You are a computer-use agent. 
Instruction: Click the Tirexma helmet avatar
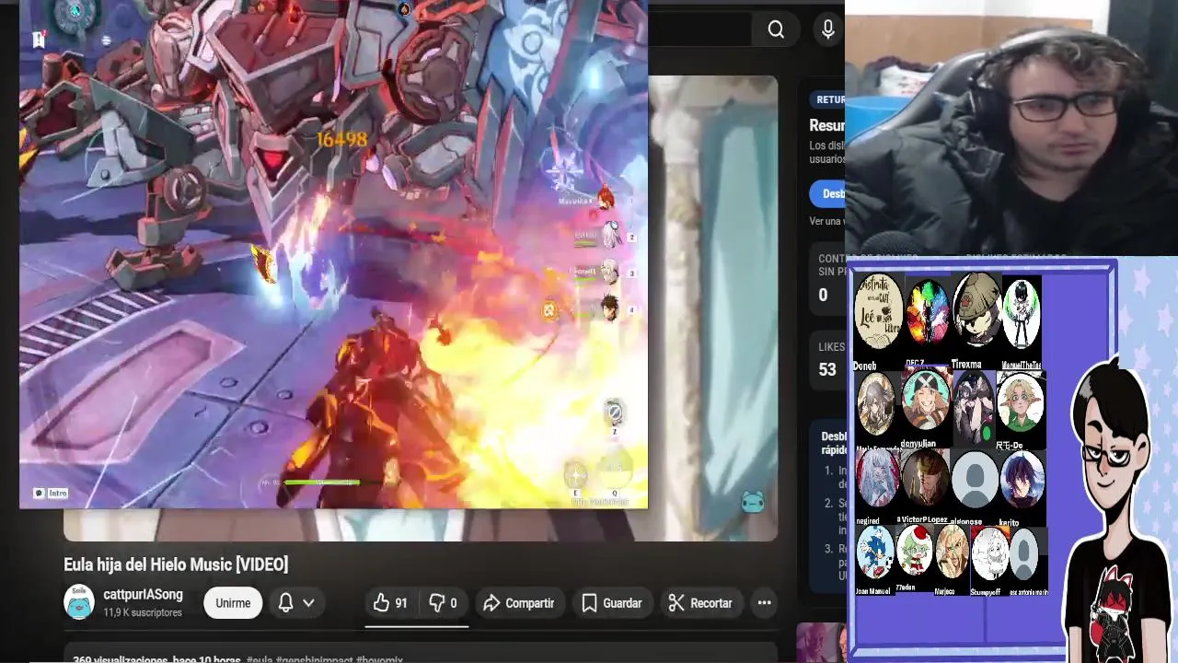pos(976,310)
